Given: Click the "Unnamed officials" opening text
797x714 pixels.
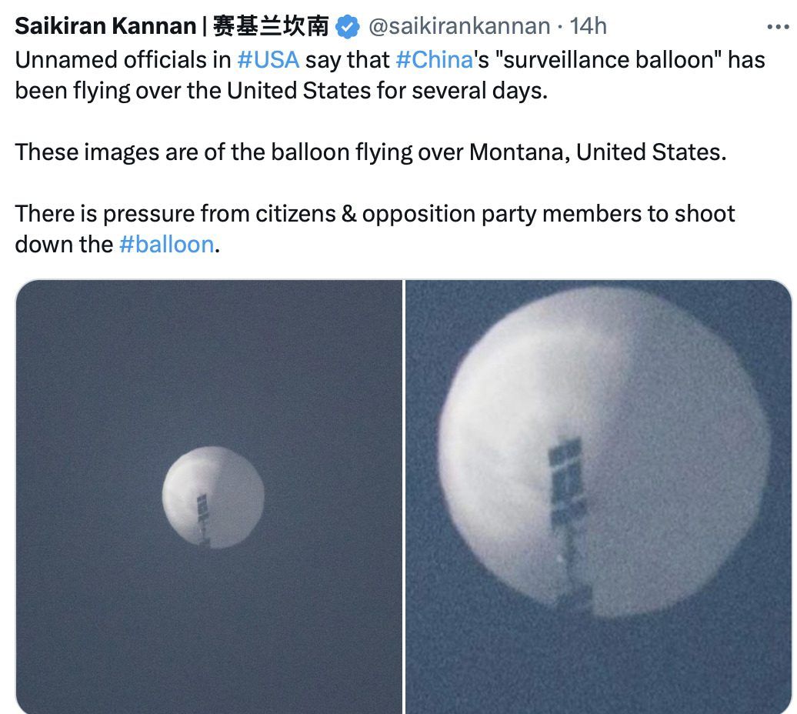Looking at the screenshot, I should pyautogui.click(x=105, y=60).
